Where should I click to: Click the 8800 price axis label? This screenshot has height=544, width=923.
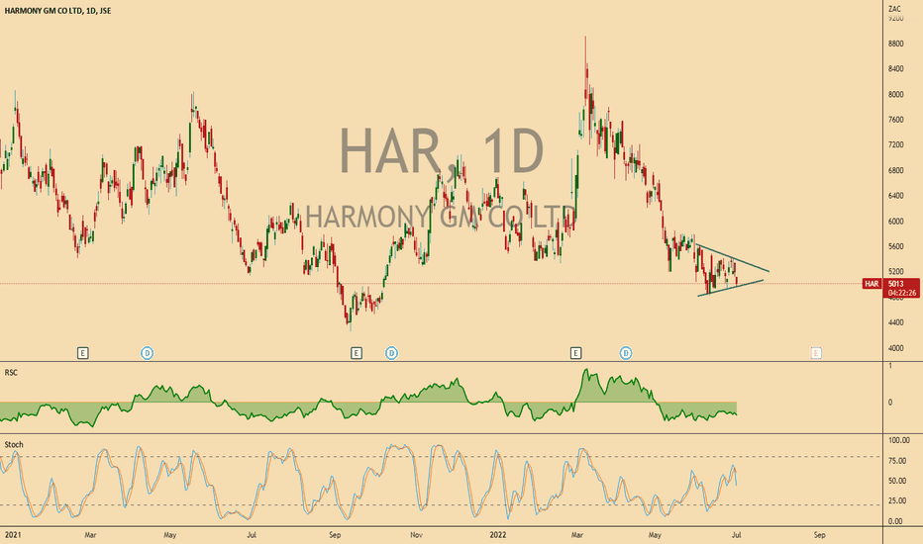click(x=896, y=44)
